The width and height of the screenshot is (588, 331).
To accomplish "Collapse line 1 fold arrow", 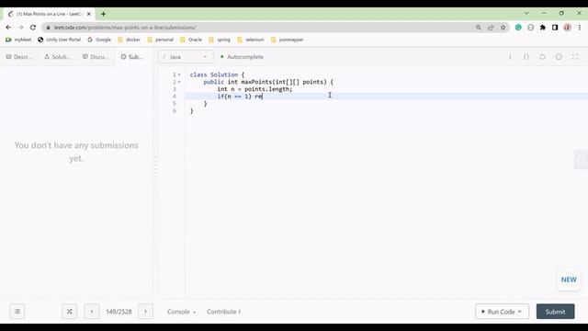I will pos(179,74).
